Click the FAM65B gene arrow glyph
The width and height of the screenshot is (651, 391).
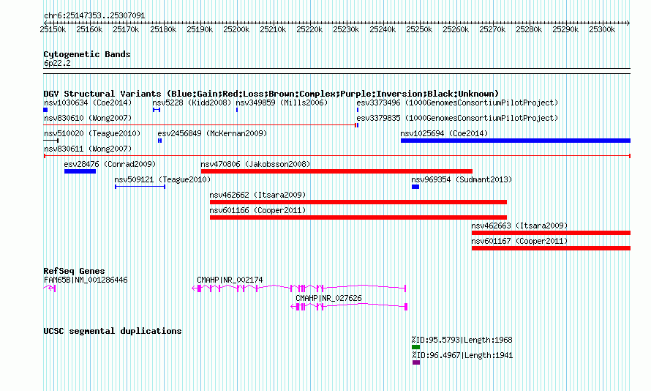50,288
